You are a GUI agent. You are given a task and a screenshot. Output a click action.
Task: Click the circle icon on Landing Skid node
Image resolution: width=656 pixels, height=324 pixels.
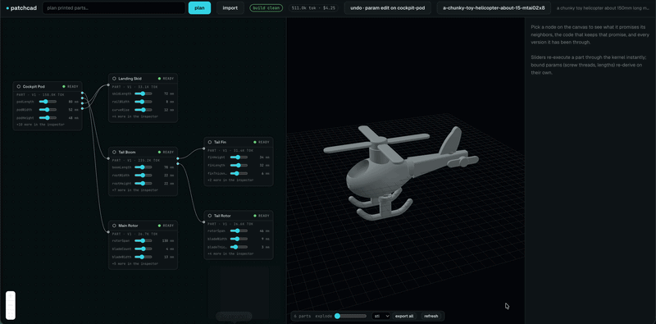114,78
